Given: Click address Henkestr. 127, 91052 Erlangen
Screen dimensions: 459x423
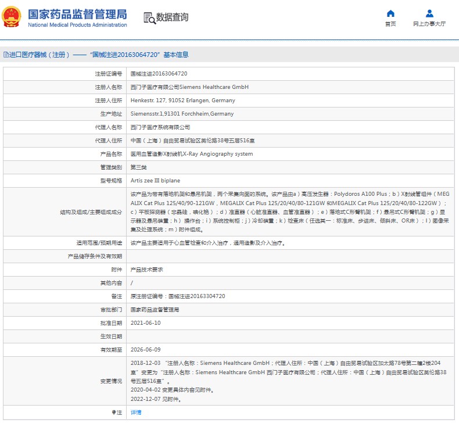Looking at the screenshot, I should point(183,101).
